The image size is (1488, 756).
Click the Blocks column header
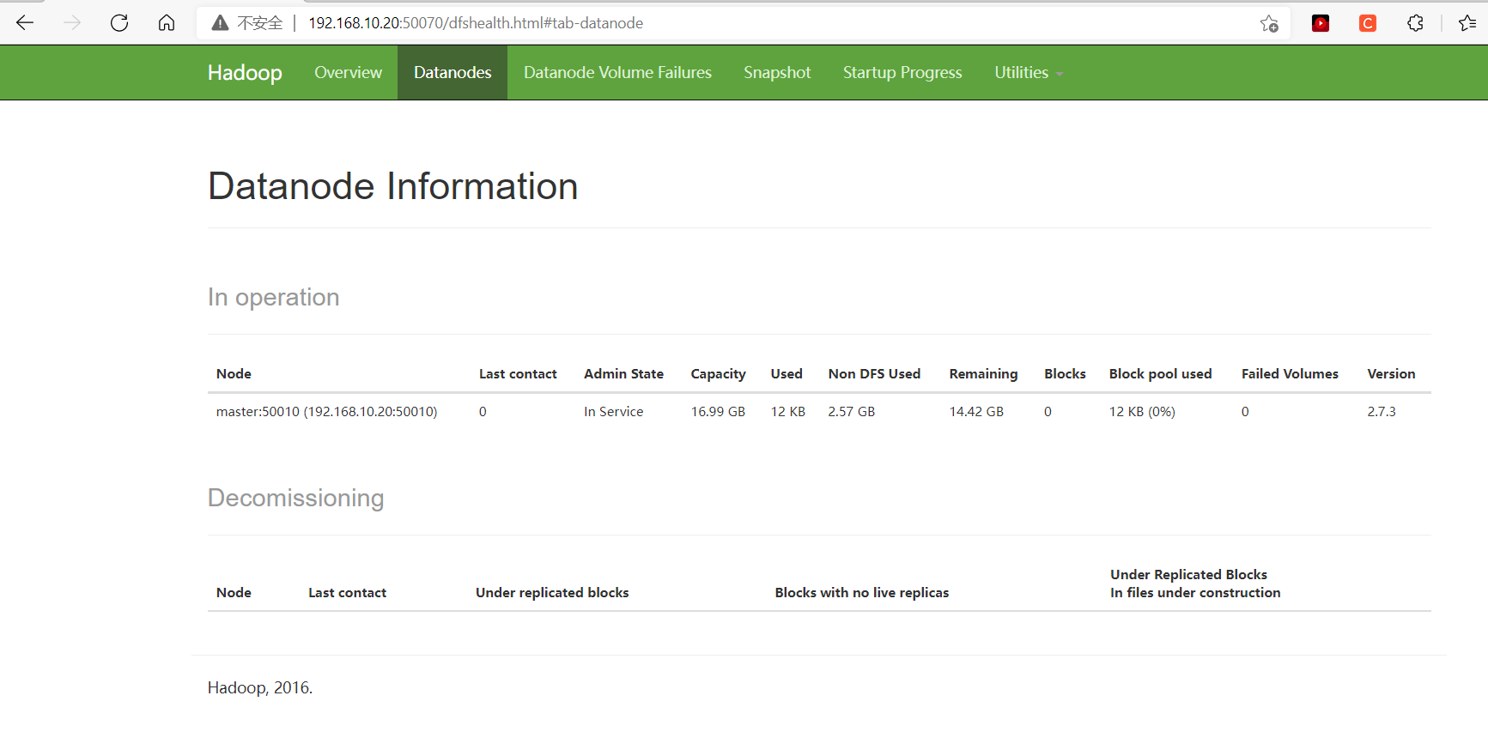click(1065, 374)
